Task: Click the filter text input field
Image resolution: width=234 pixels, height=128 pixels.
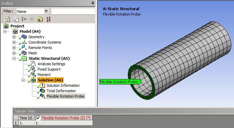Action: pyautogui.click(x=73, y=11)
